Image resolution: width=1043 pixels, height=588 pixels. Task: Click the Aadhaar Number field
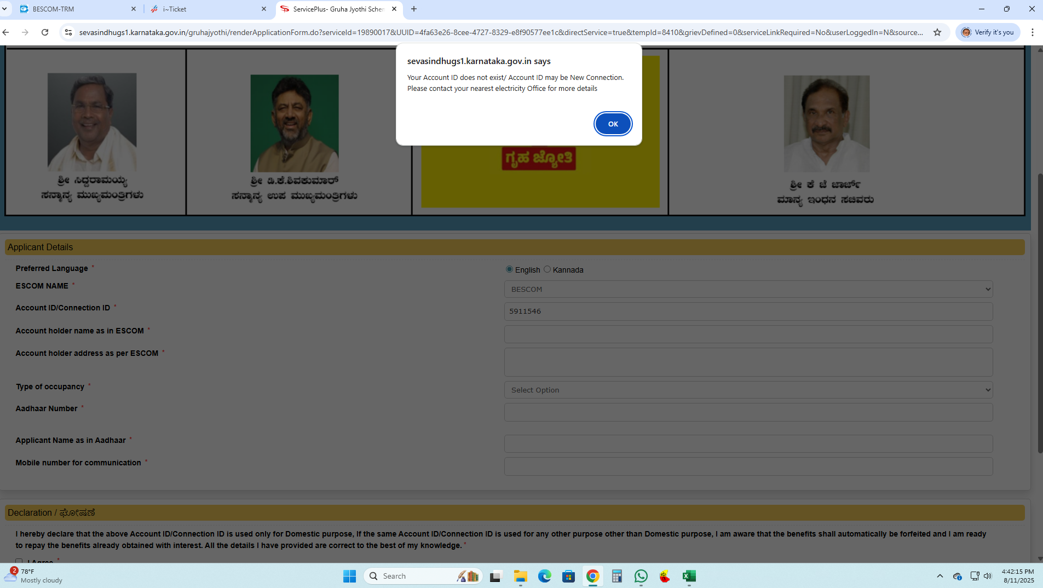click(x=748, y=412)
